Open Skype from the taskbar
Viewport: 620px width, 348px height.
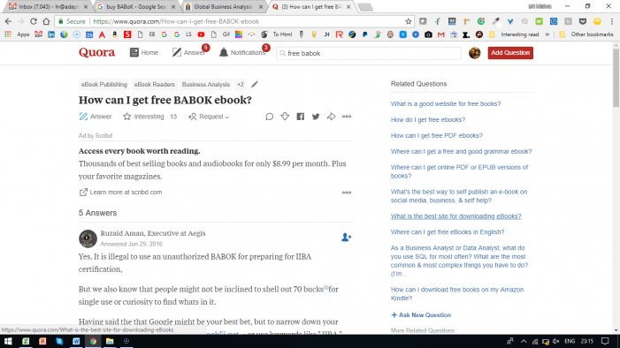(x=59, y=341)
